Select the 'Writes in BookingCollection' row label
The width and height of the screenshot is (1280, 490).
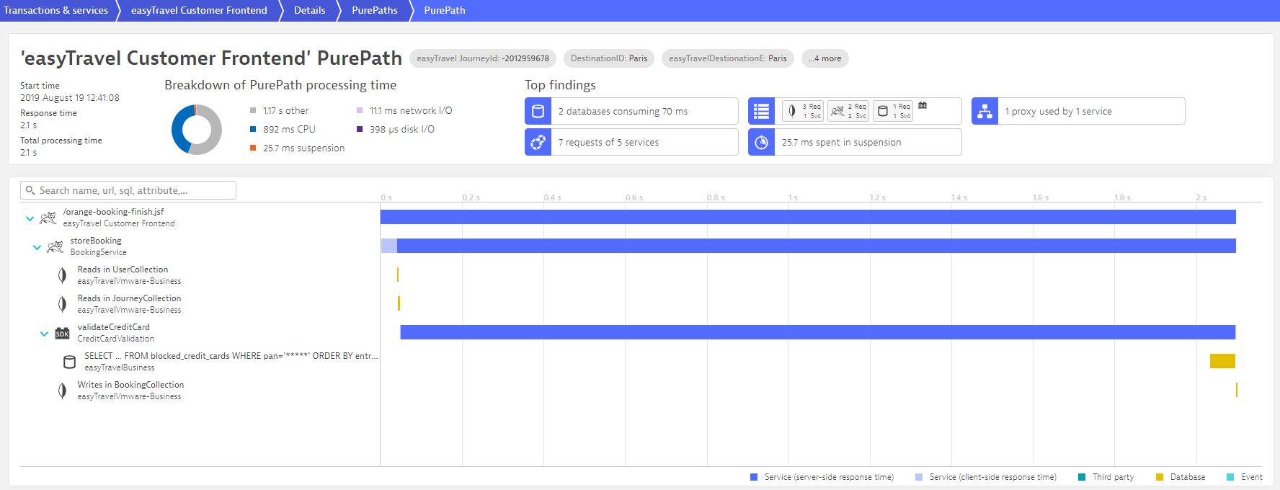tap(130, 391)
